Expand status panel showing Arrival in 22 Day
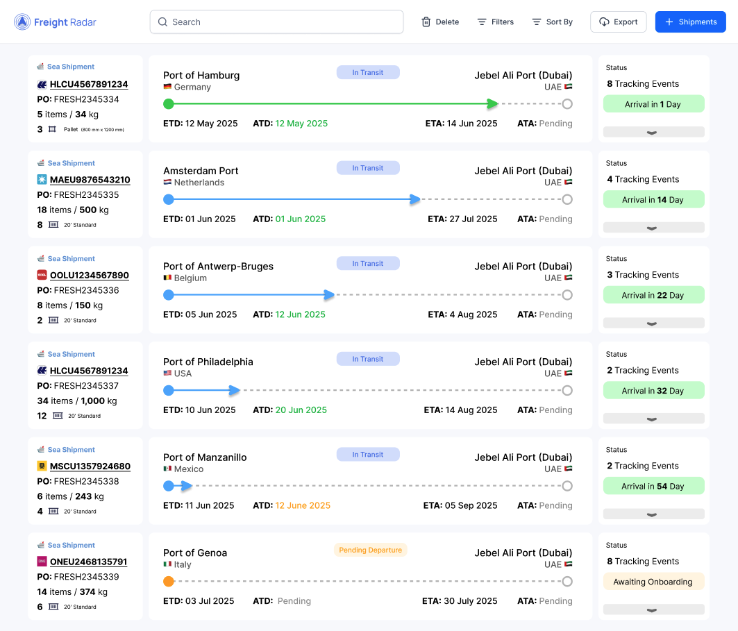Screen dimensions: 738x631 click(653, 323)
